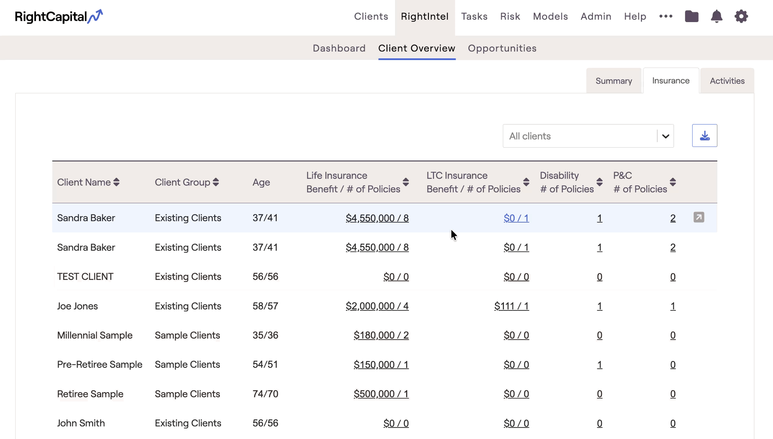Click Joe Jones $111 / 1 LTC link
This screenshot has height=439, width=773.
[511, 306]
